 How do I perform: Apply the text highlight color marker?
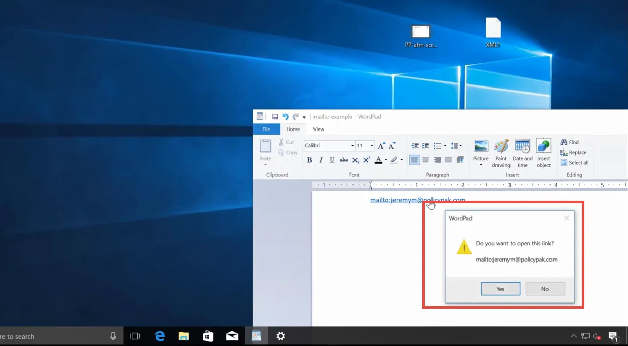coord(394,160)
